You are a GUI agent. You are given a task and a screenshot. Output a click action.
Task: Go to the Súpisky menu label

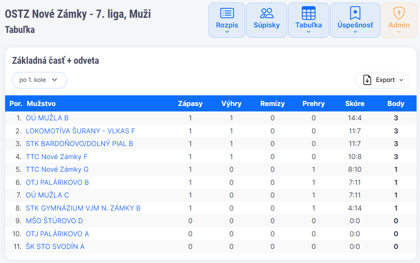pos(267,25)
